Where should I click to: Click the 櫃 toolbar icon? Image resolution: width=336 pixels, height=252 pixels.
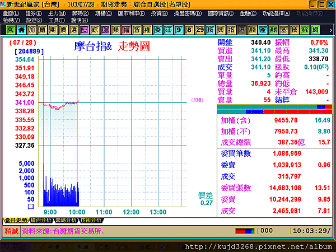click(42, 30)
